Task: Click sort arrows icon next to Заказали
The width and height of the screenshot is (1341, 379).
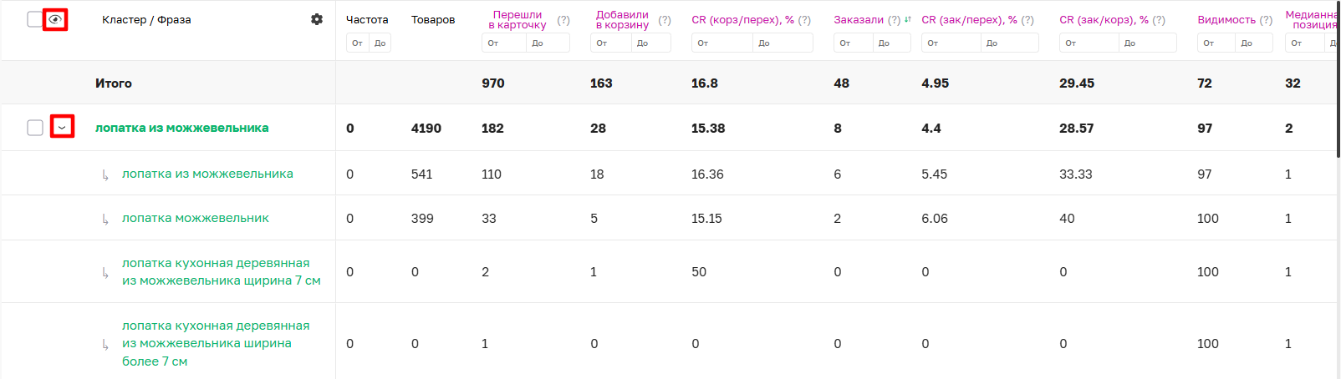Action: click(x=908, y=19)
